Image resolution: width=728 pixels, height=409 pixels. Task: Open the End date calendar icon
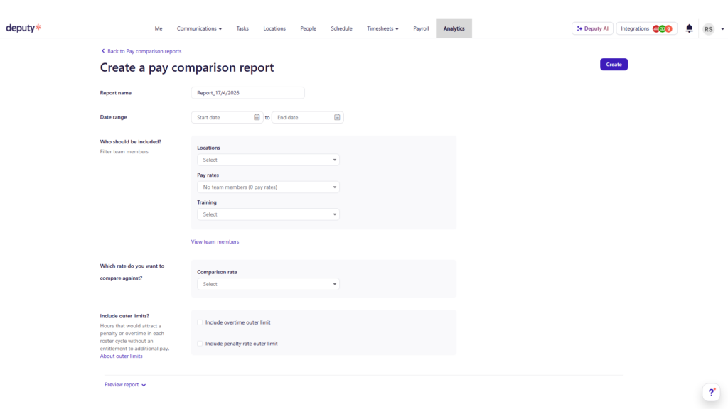pyautogui.click(x=337, y=117)
